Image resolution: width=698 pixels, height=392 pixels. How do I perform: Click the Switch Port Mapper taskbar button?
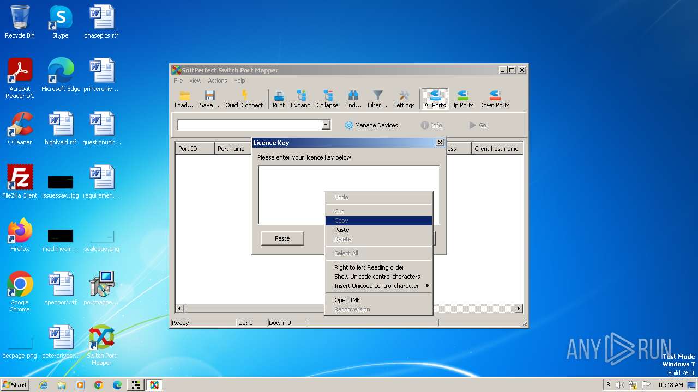coord(154,385)
